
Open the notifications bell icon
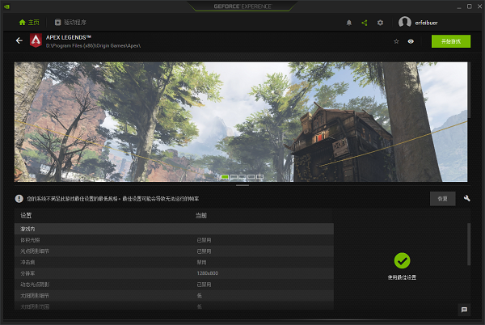349,23
